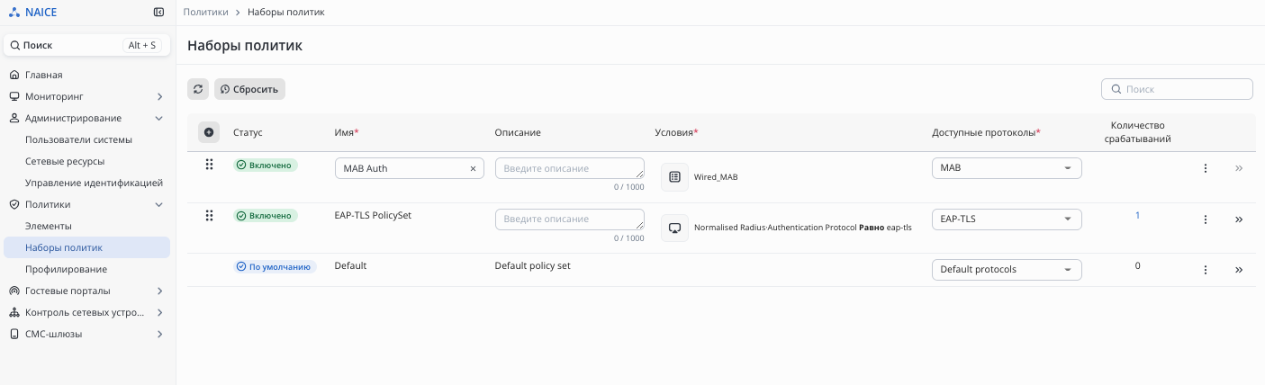Open three-dot menu for Default policy set
Screen dimensions: 1265x385
coord(1206,270)
